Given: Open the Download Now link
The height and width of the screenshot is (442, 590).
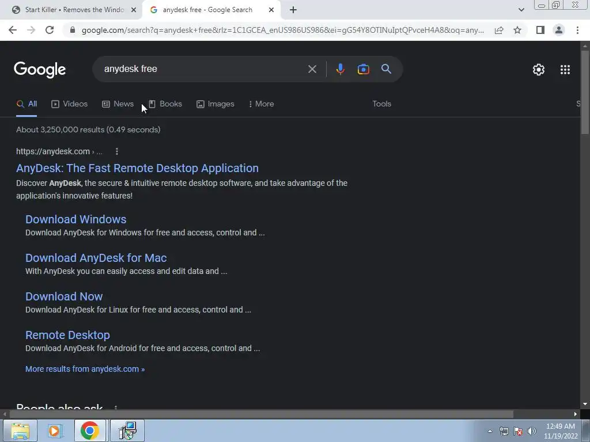Looking at the screenshot, I should pyautogui.click(x=64, y=296).
